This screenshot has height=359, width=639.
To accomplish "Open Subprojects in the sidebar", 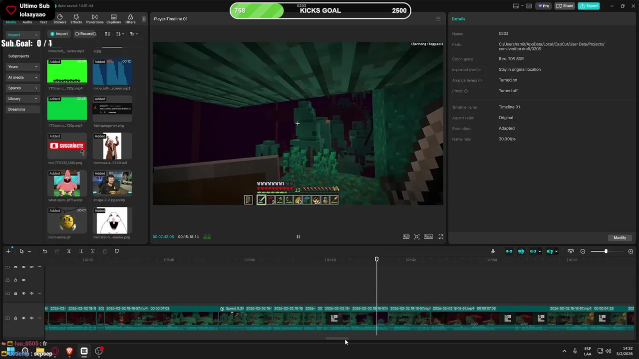I will click(19, 56).
